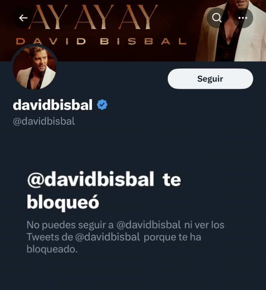This screenshot has width=266, height=290.
Task: View the AY AY AY banner image
Action: 133,31
